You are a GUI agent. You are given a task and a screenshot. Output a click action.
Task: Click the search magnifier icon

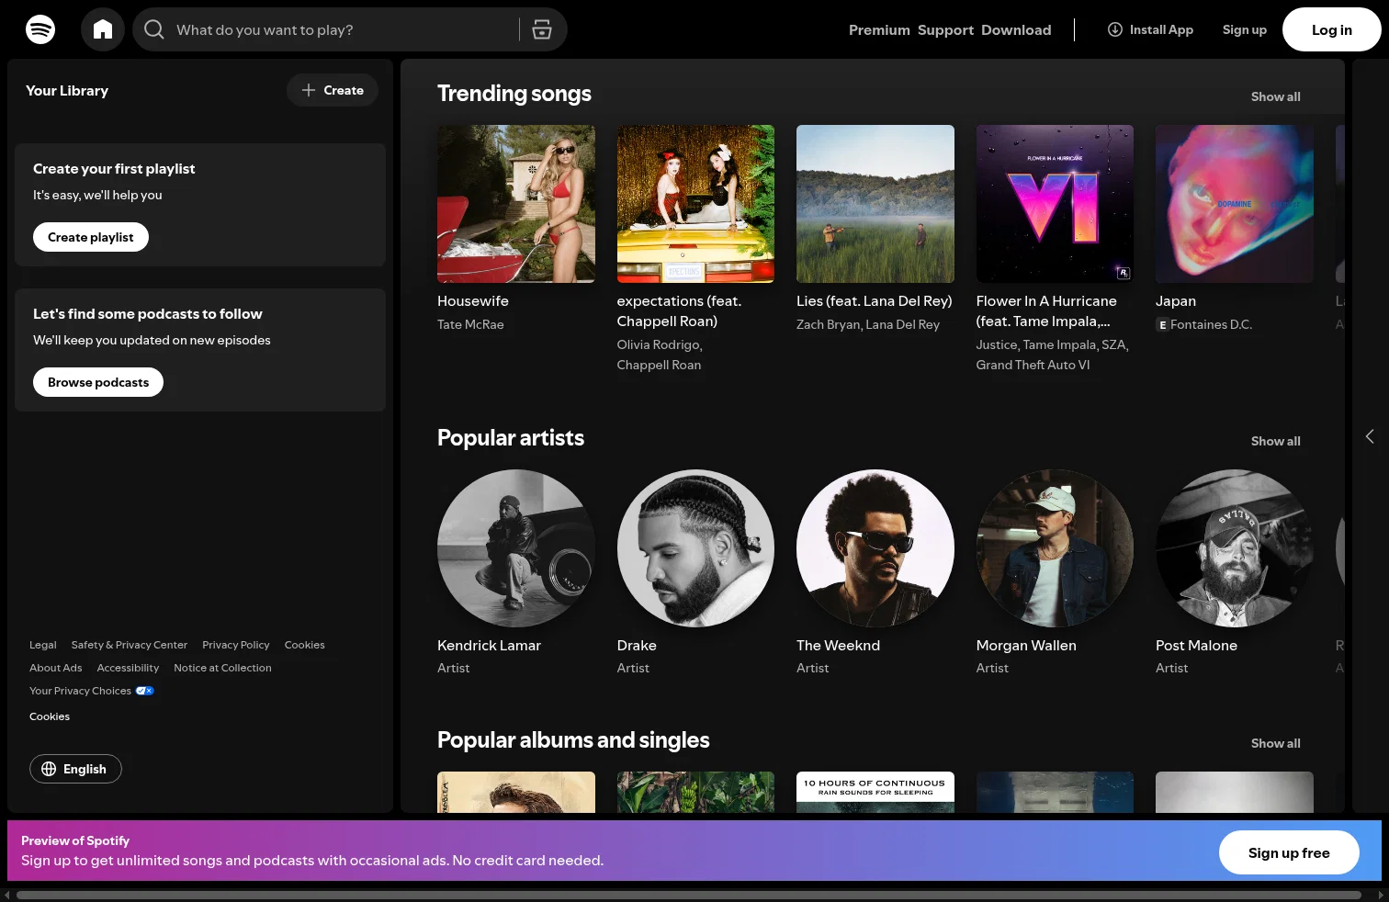[154, 29]
